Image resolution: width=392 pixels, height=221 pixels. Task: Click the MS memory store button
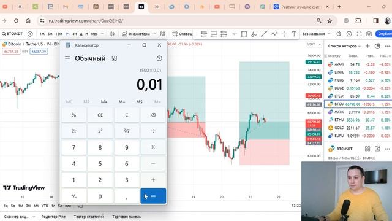click(139, 102)
